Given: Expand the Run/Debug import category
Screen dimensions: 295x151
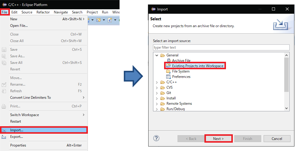Looking at the screenshot, I should click(157, 109).
